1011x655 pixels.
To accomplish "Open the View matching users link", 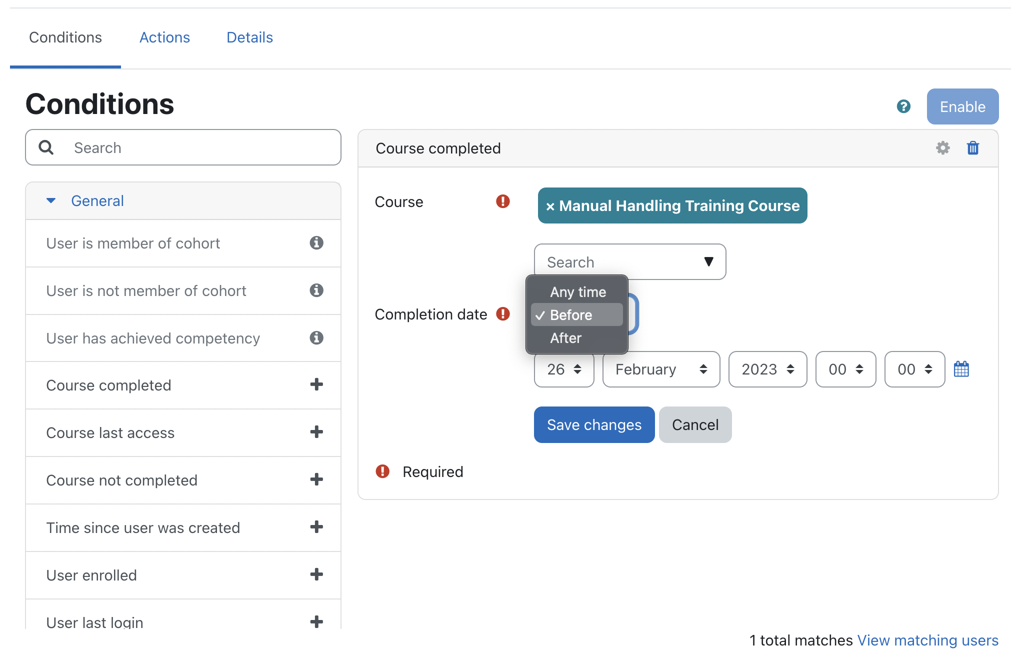I will tap(927, 640).
